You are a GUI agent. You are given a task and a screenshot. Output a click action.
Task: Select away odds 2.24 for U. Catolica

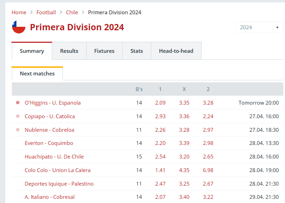(208, 116)
